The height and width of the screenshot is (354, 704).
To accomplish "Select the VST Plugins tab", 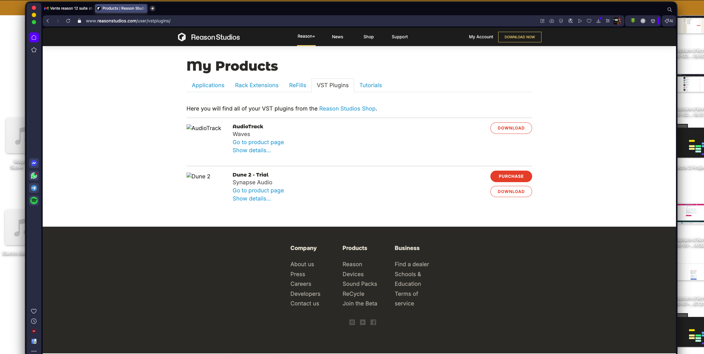I will pos(333,85).
